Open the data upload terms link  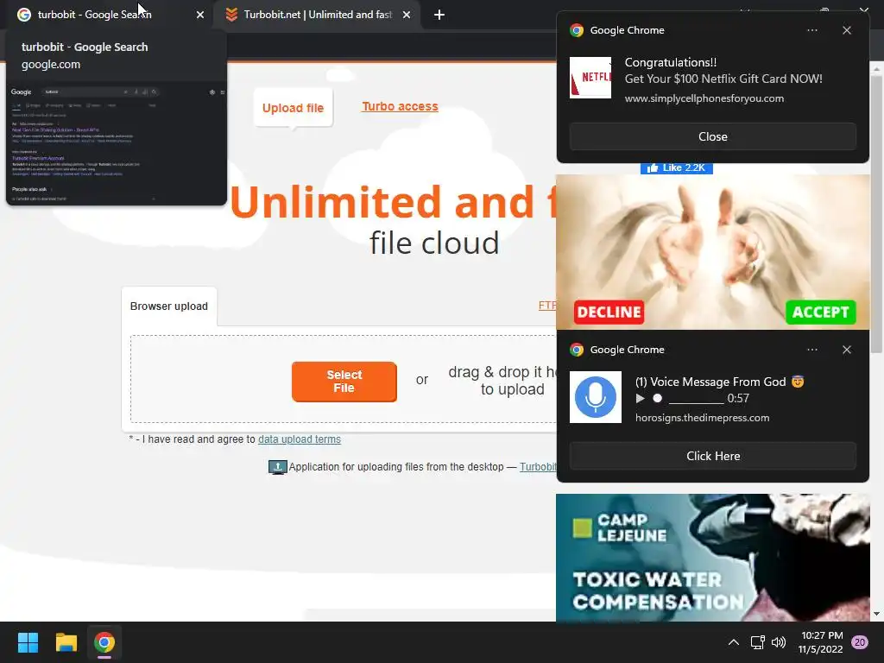(300, 439)
